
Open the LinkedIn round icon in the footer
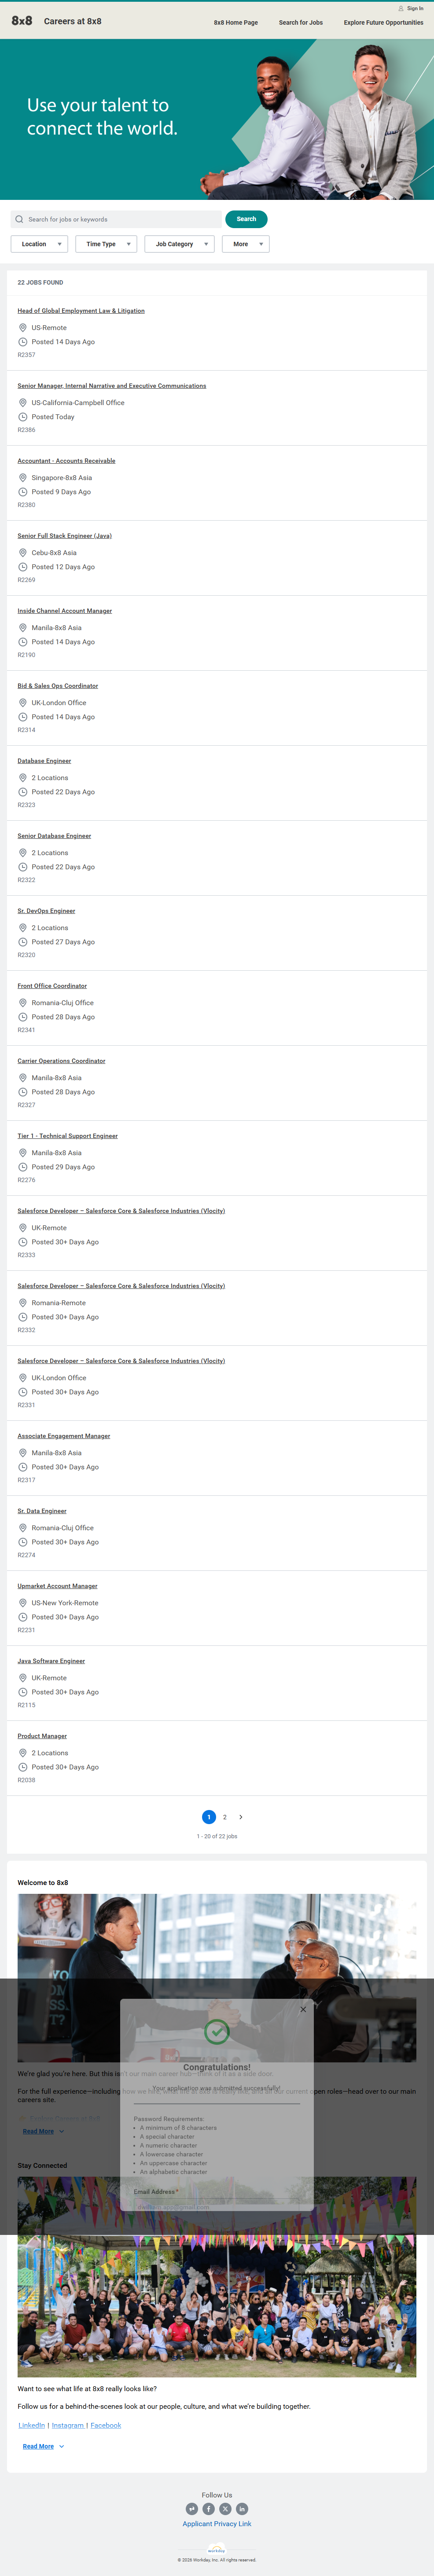(x=242, y=2508)
